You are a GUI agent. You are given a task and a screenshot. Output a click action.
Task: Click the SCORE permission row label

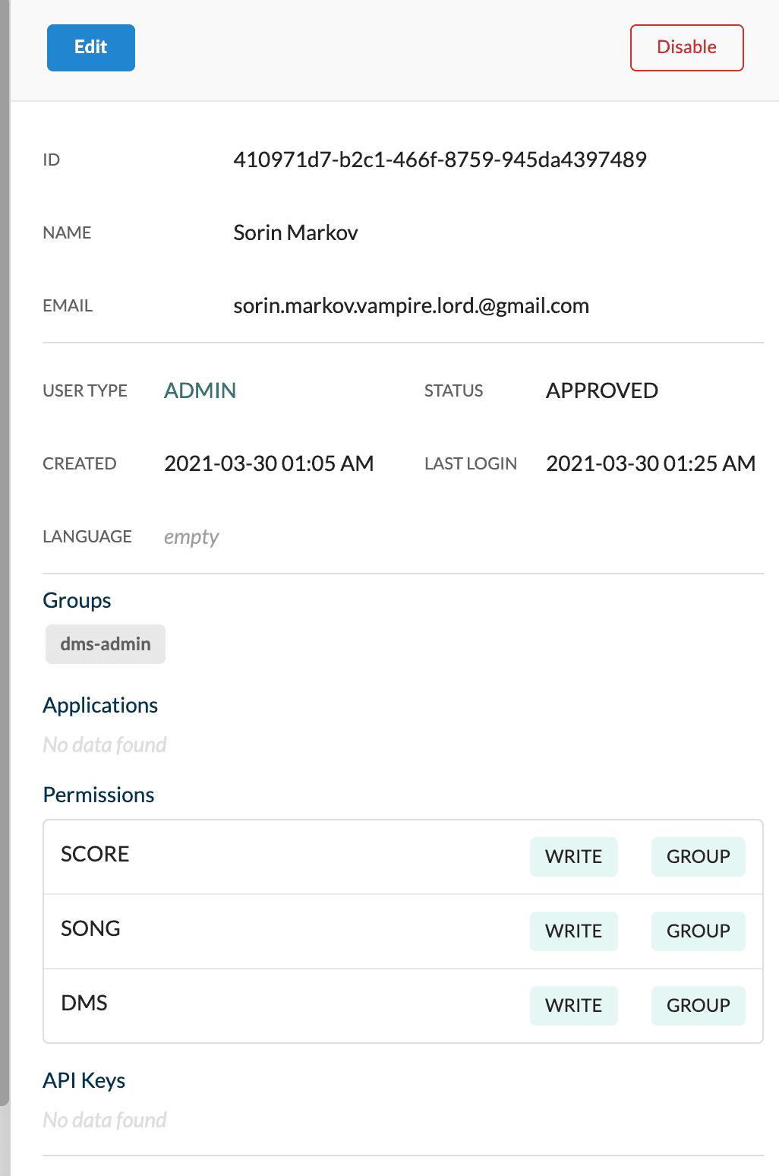point(95,854)
